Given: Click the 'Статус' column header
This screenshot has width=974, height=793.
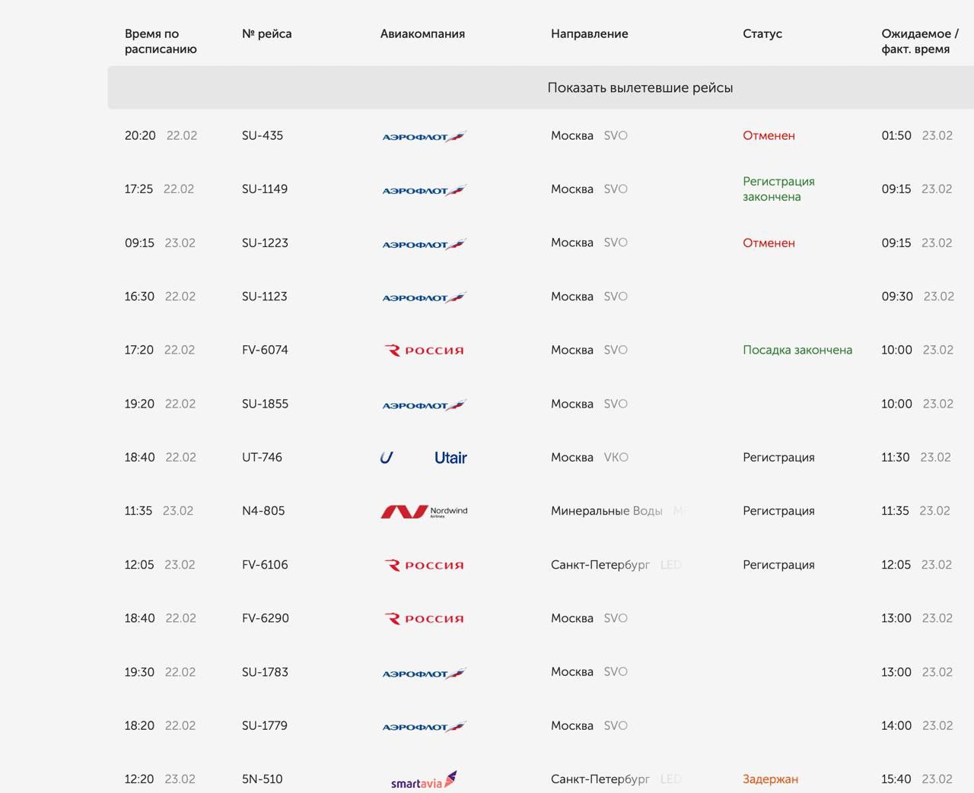Looking at the screenshot, I should tap(762, 33).
